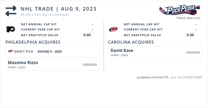The width and height of the screenshot is (208, 108).
Task: Click the Round 5 - 2025 draft pick
Action: click(50, 51)
